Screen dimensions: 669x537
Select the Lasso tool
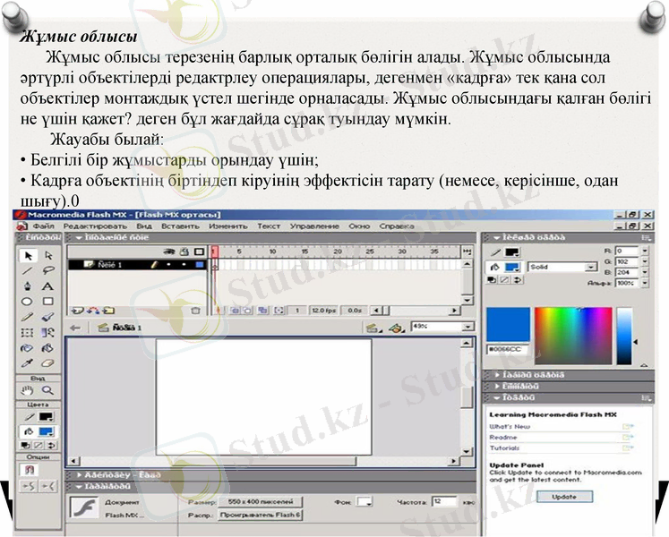[48, 271]
